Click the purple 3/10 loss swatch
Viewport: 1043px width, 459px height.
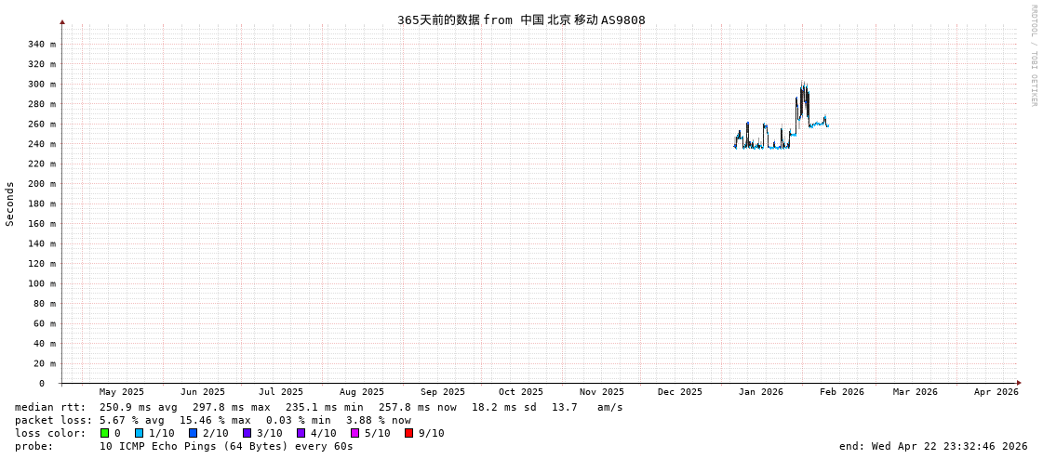click(x=247, y=433)
